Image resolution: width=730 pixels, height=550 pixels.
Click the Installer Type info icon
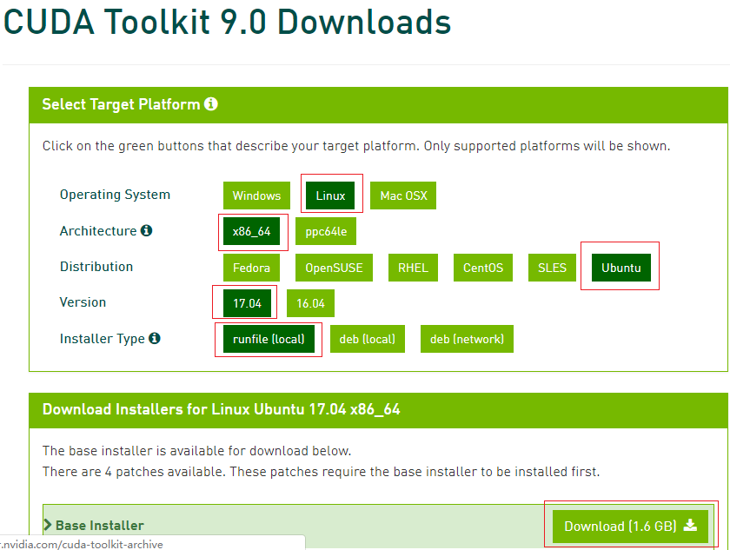click(155, 338)
